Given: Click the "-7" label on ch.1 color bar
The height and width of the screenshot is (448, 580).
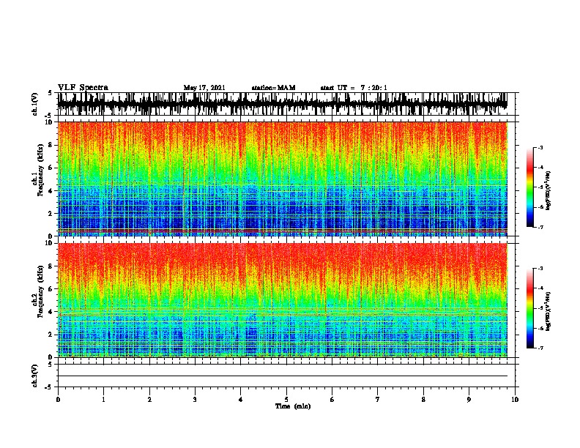Looking at the screenshot, I should click(540, 227).
